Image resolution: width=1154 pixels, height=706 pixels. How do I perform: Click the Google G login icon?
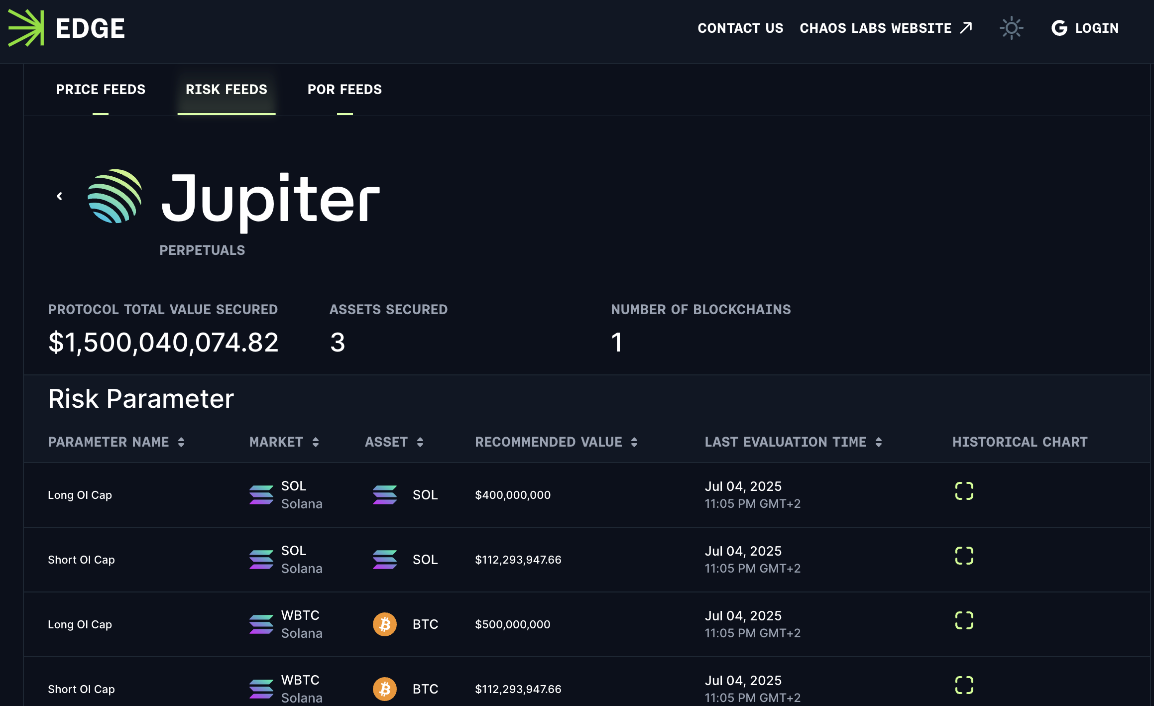coord(1059,28)
